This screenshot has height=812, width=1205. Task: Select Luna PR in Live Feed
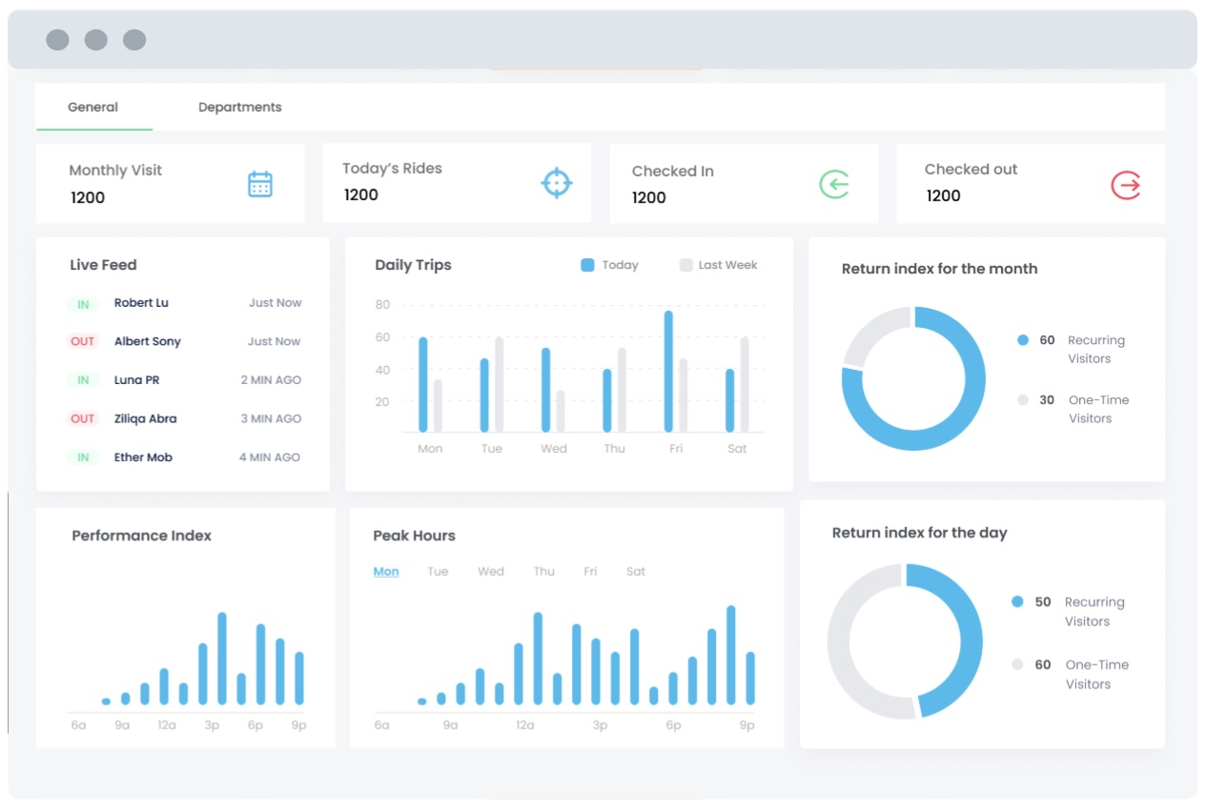[x=136, y=380]
